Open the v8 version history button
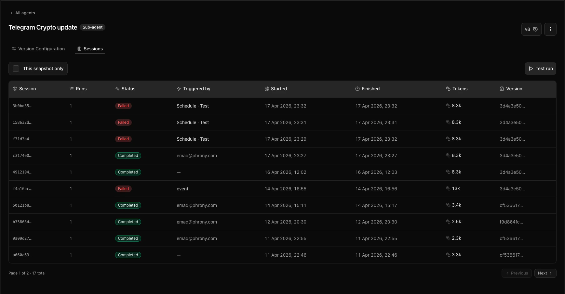This screenshot has height=294, width=565. tap(531, 29)
